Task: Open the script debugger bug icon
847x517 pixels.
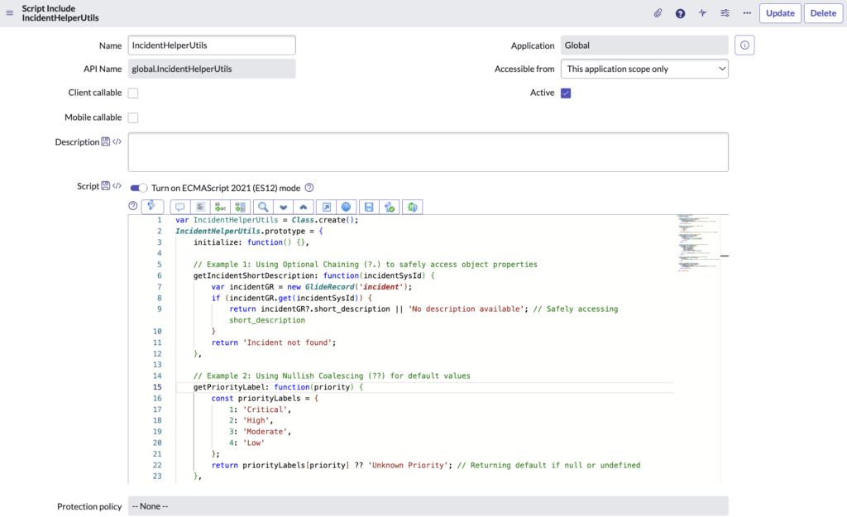Action: (x=414, y=207)
